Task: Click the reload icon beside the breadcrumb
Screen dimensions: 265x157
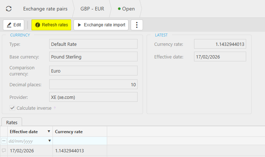Action: 9,9
